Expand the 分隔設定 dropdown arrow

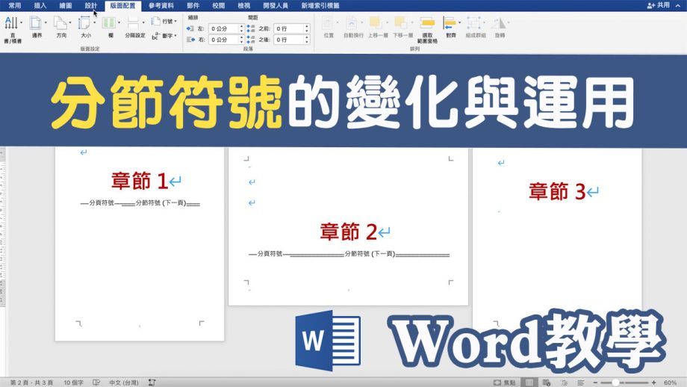[143, 22]
